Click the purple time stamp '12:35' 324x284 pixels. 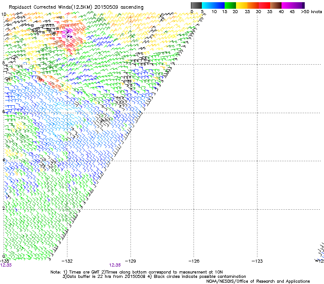click(6, 265)
